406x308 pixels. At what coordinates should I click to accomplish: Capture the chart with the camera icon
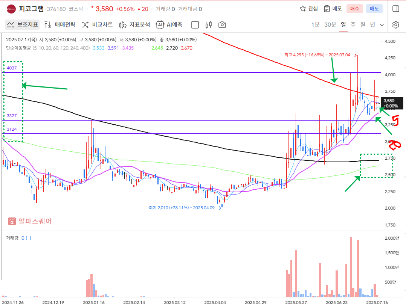point(222,25)
